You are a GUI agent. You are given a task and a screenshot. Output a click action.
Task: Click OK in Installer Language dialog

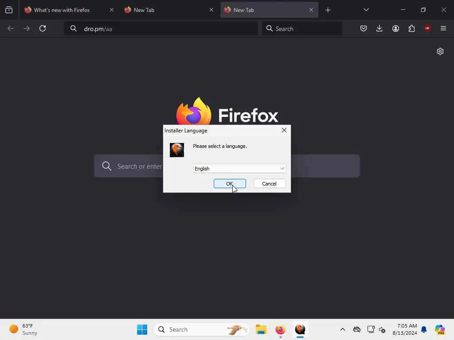230,184
